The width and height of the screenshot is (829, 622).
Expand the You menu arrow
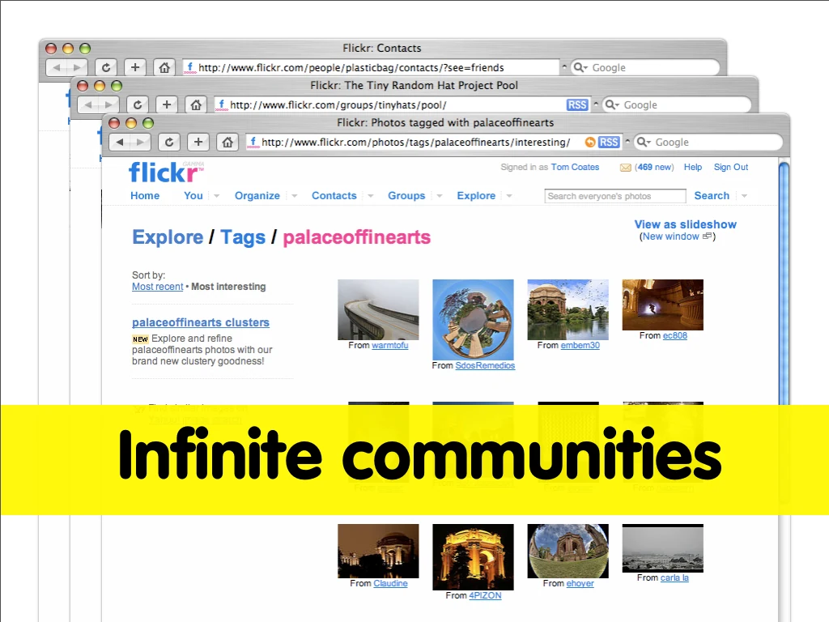216,196
